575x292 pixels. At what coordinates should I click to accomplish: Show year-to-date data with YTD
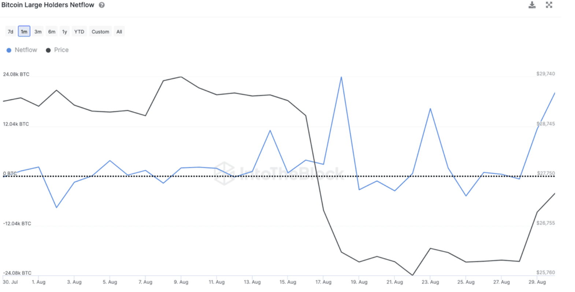coord(79,32)
